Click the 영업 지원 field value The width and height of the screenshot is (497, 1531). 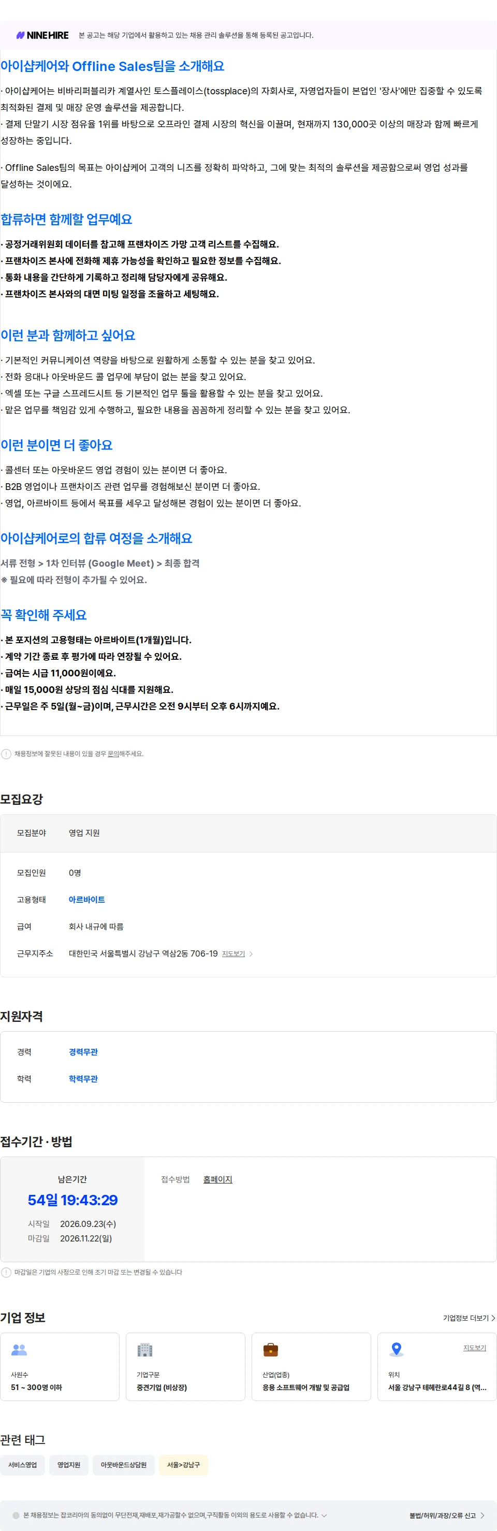click(84, 833)
